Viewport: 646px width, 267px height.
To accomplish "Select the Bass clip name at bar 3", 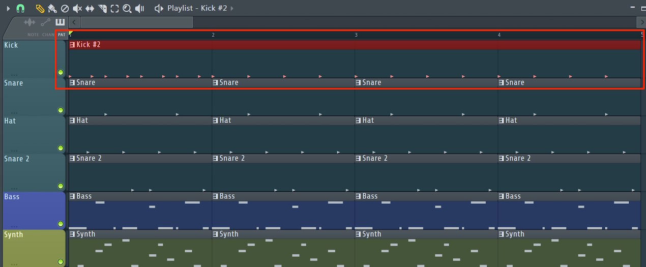I will (x=370, y=196).
